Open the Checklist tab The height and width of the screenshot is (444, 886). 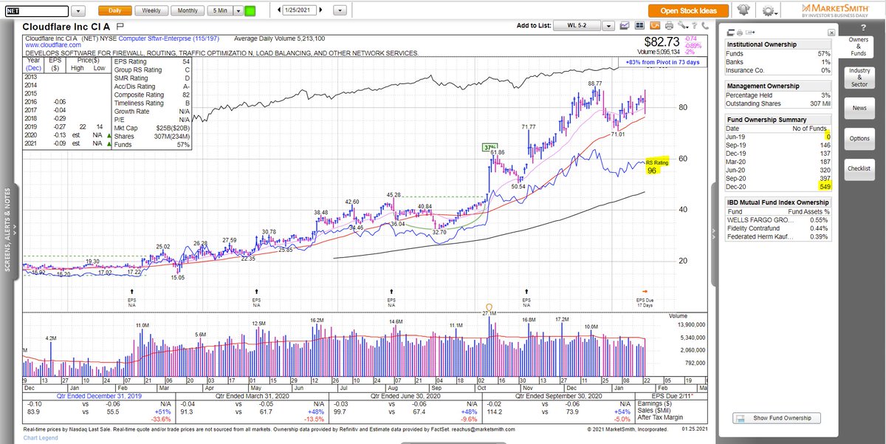pyautogui.click(x=859, y=168)
